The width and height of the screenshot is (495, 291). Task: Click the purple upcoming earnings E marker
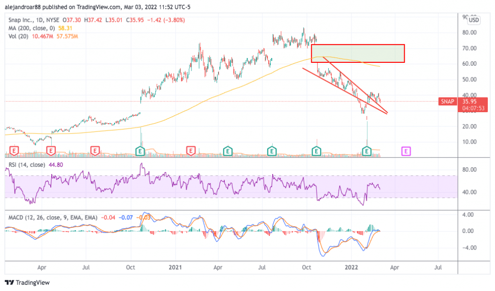(406, 151)
